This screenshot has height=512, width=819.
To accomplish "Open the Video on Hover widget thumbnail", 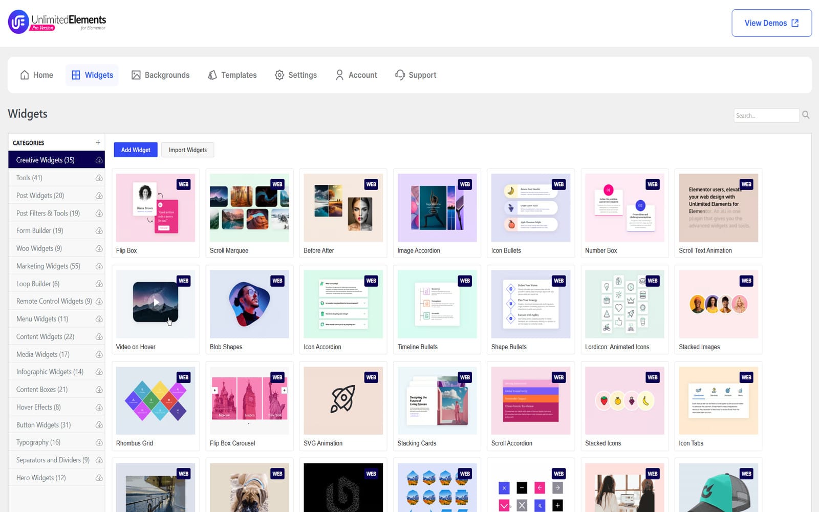I will 156,304.
